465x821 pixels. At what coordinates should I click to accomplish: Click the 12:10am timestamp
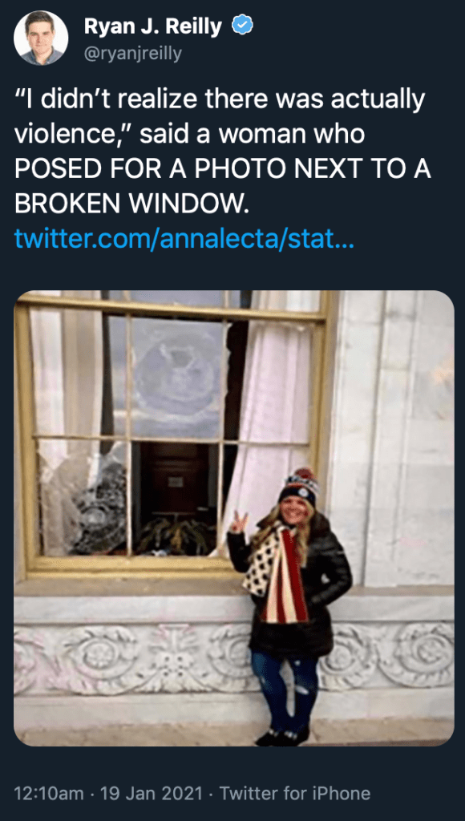tap(49, 793)
